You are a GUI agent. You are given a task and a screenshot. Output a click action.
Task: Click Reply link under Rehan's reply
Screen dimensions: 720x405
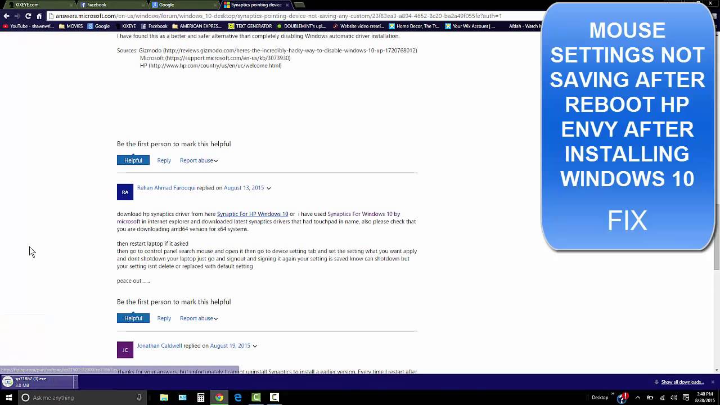pos(164,318)
